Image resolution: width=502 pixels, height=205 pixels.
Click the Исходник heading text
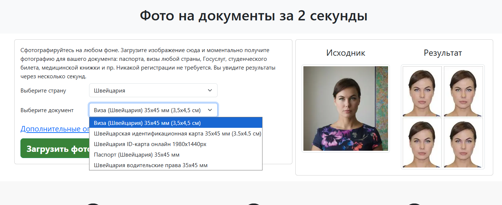[346, 53]
